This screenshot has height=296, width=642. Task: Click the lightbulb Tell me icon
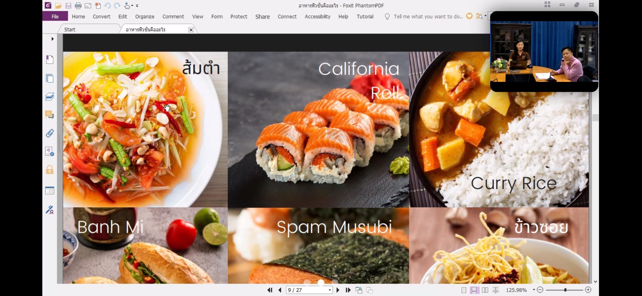tap(387, 17)
